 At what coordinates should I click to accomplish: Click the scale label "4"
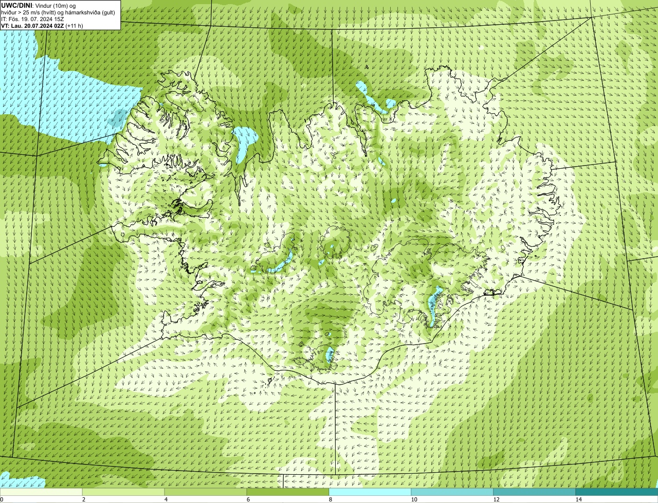[166, 499]
